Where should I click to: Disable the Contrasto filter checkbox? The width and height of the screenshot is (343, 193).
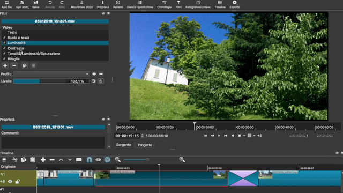[4, 48]
